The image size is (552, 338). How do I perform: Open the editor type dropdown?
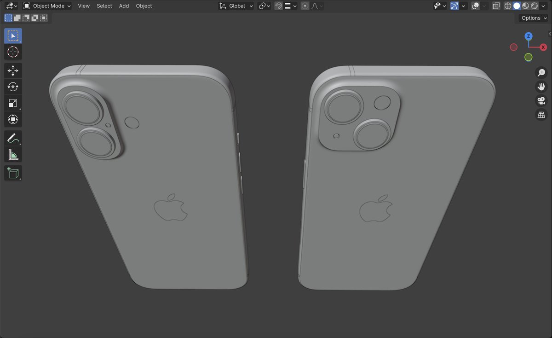tap(11, 6)
